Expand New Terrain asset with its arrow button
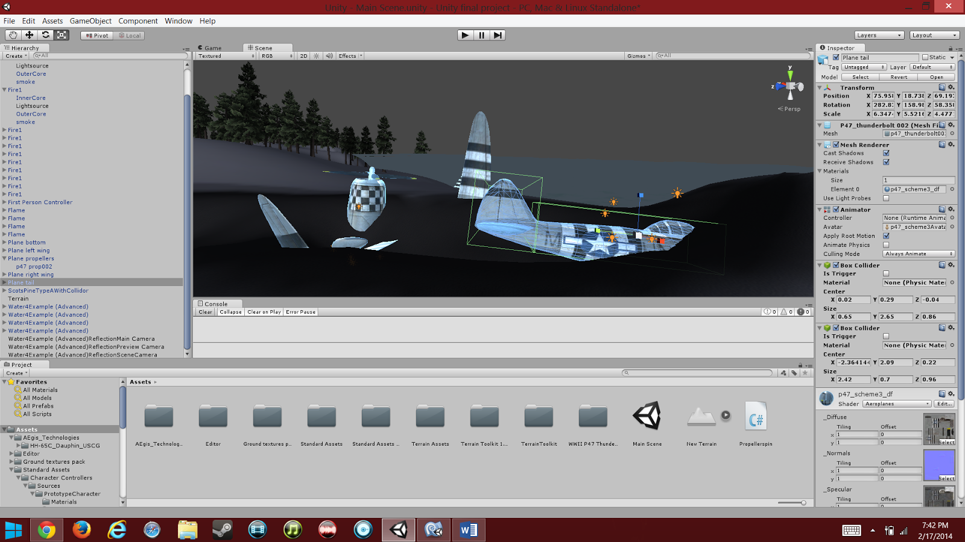The height and width of the screenshot is (542, 965). pos(726,415)
